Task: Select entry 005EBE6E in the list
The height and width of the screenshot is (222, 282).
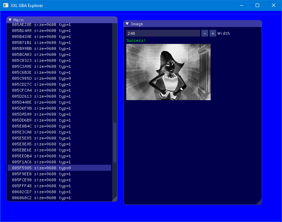Action: pyautogui.click(x=59, y=150)
